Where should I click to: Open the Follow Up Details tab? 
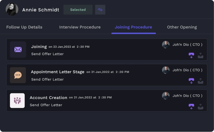(24, 27)
